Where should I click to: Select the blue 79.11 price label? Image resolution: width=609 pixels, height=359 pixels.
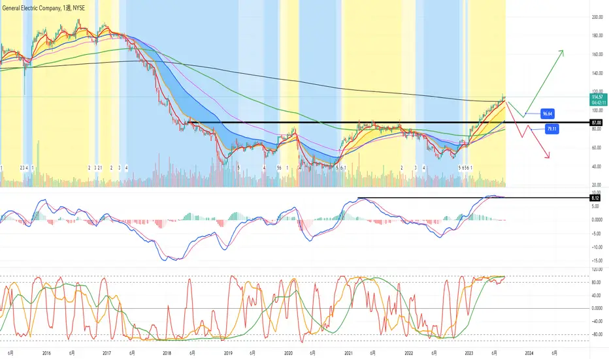[552, 129]
